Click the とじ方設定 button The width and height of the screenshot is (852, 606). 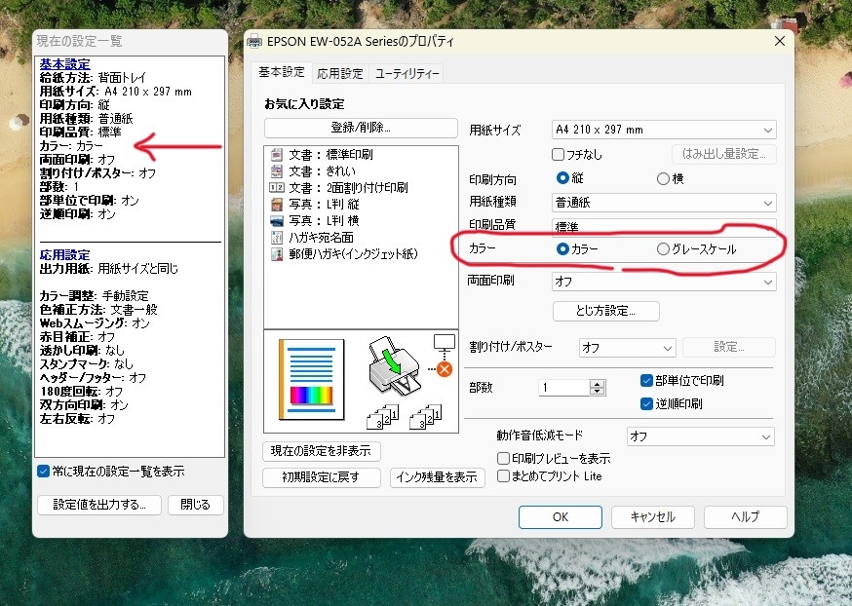click(605, 311)
